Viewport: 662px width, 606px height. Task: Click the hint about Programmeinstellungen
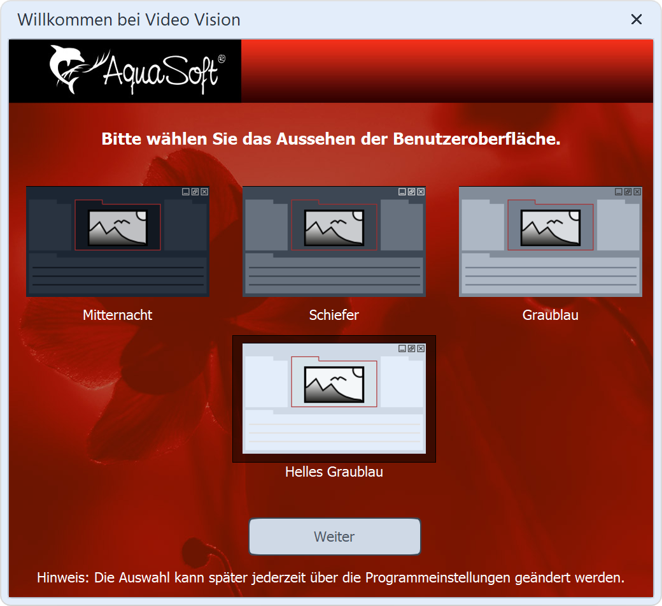[330, 578]
